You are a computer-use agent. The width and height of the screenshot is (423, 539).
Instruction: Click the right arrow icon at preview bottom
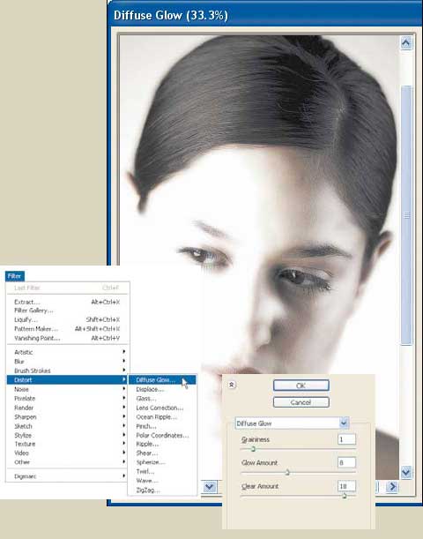point(392,487)
